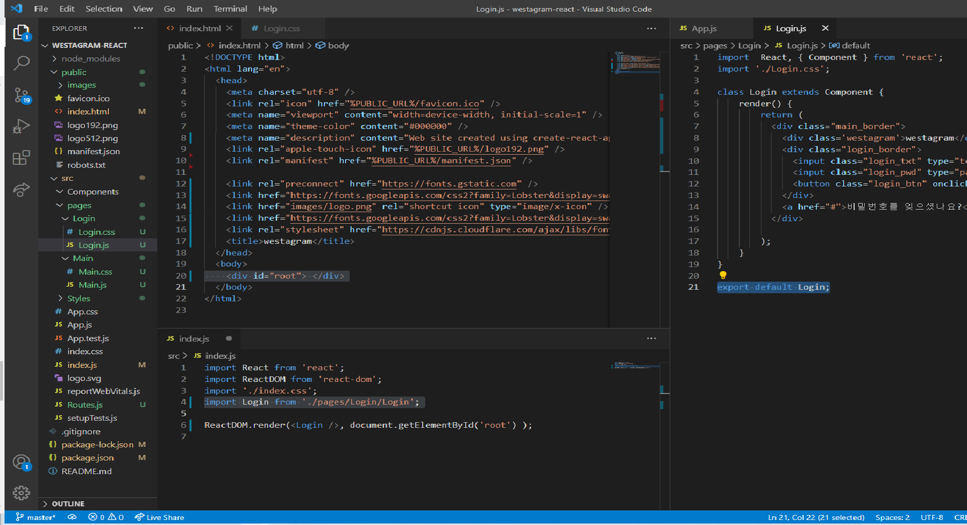Open Explorer panel more actions ellipsis

tap(139, 28)
